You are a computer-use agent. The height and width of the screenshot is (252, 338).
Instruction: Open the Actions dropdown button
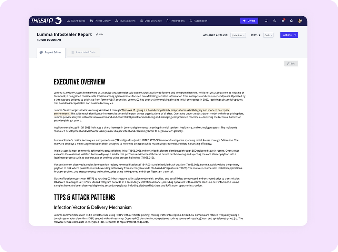click(x=289, y=35)
